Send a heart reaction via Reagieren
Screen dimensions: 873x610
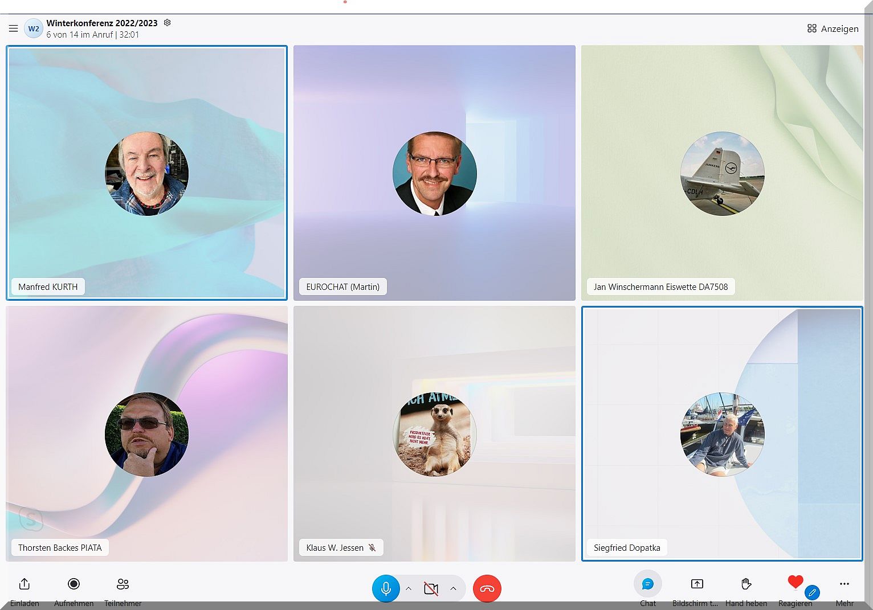[x=795, y=583]
